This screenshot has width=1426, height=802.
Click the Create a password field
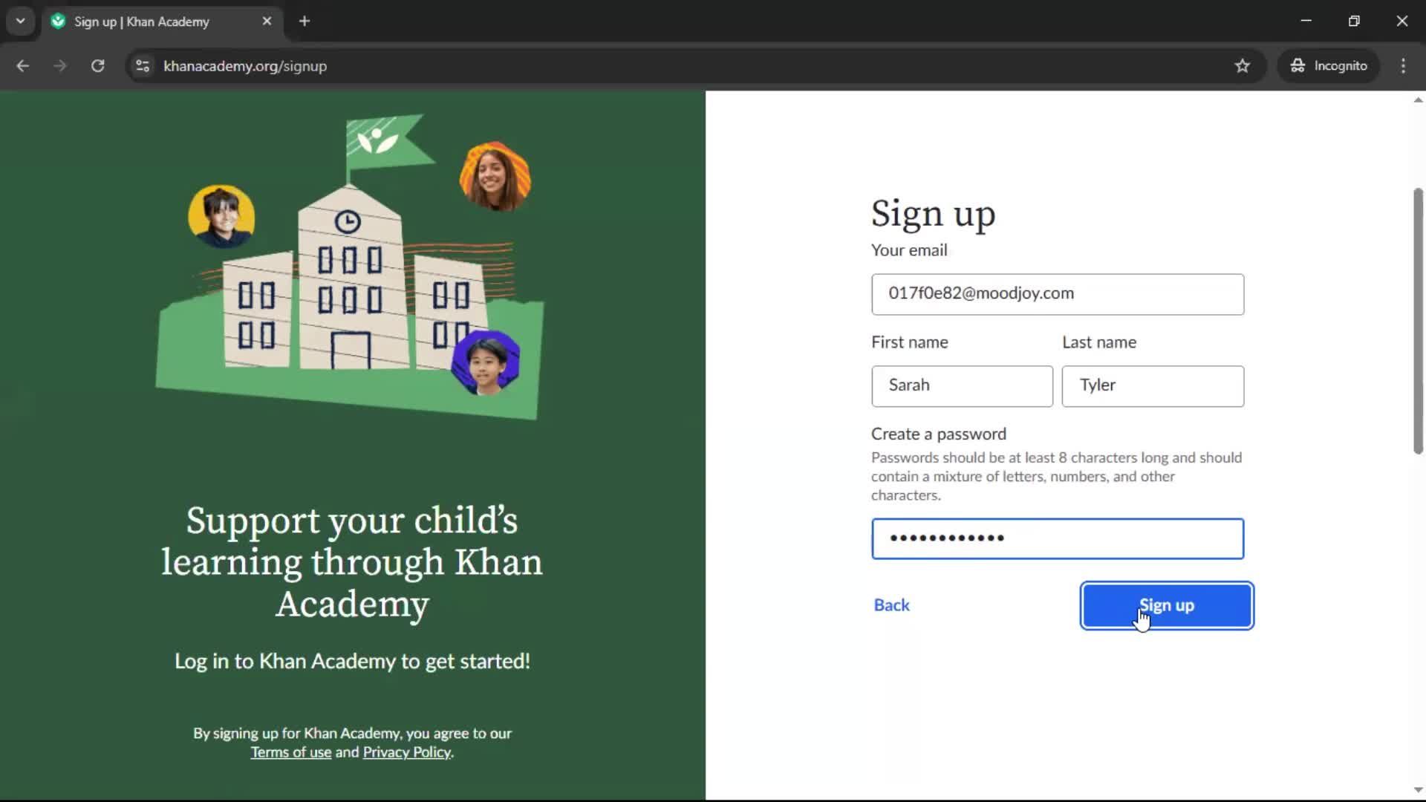click(x=1058, y=538)
